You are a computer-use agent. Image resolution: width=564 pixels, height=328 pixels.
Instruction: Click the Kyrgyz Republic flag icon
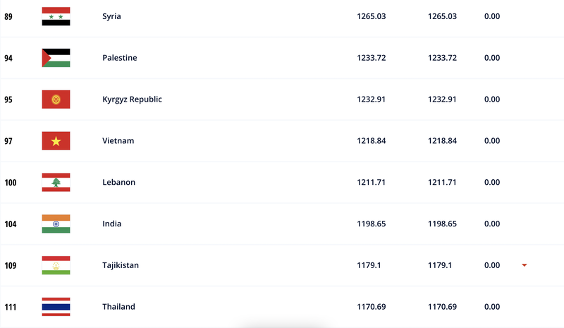(56, 99)
